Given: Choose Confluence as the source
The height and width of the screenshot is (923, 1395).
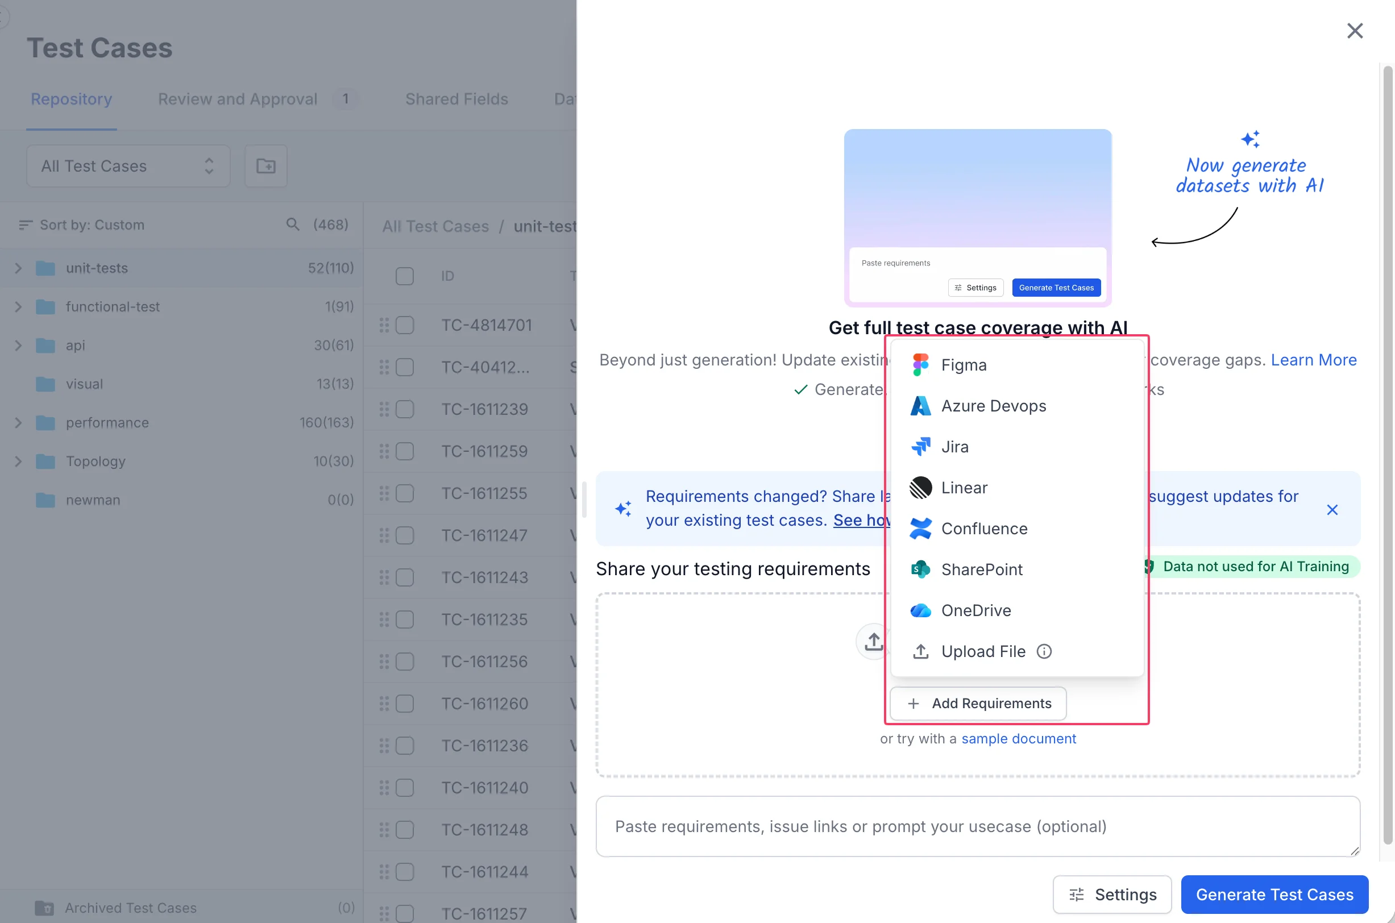Looking at the screenshot, I should (x=1016, y=529).
